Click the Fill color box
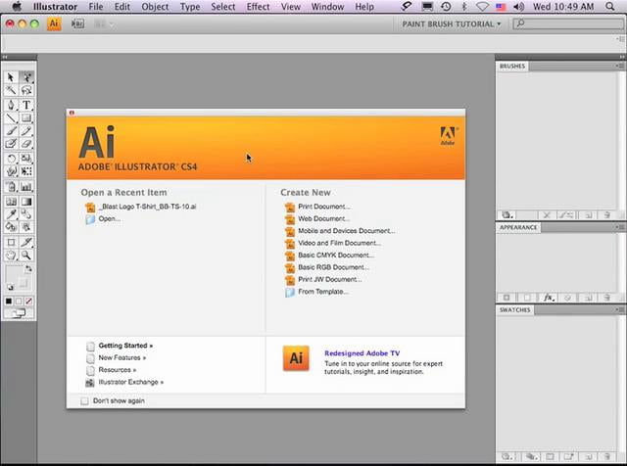Screen dimensions: 627x466 click(13, 274)
